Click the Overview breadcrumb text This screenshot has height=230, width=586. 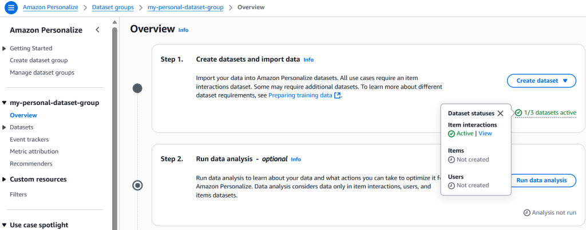[x=251, y=7]
